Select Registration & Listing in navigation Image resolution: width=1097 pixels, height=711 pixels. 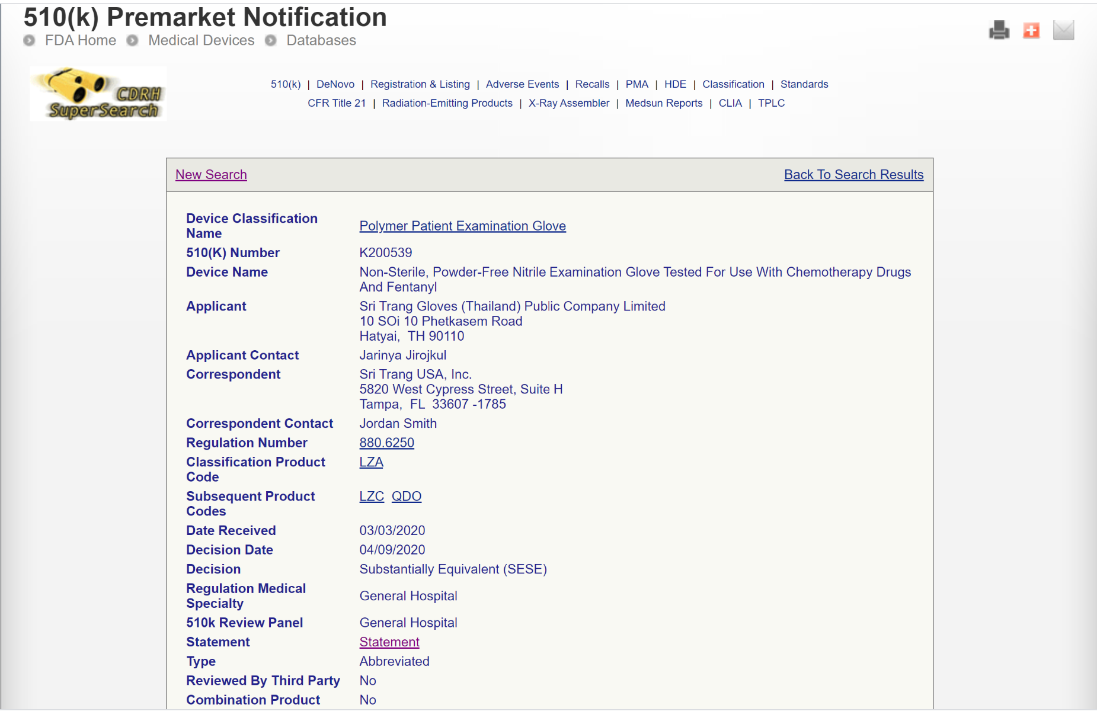[x=420, y=84]
